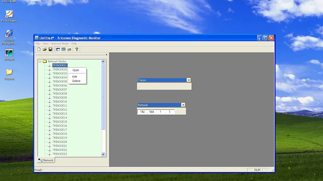
Task: Select TRINODE23 in the tree
Action: pyautogui.click(x=60, y=154)
